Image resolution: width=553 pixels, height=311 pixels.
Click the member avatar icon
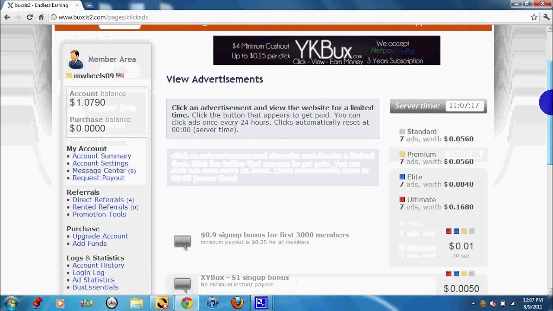(x=76, y=59)
